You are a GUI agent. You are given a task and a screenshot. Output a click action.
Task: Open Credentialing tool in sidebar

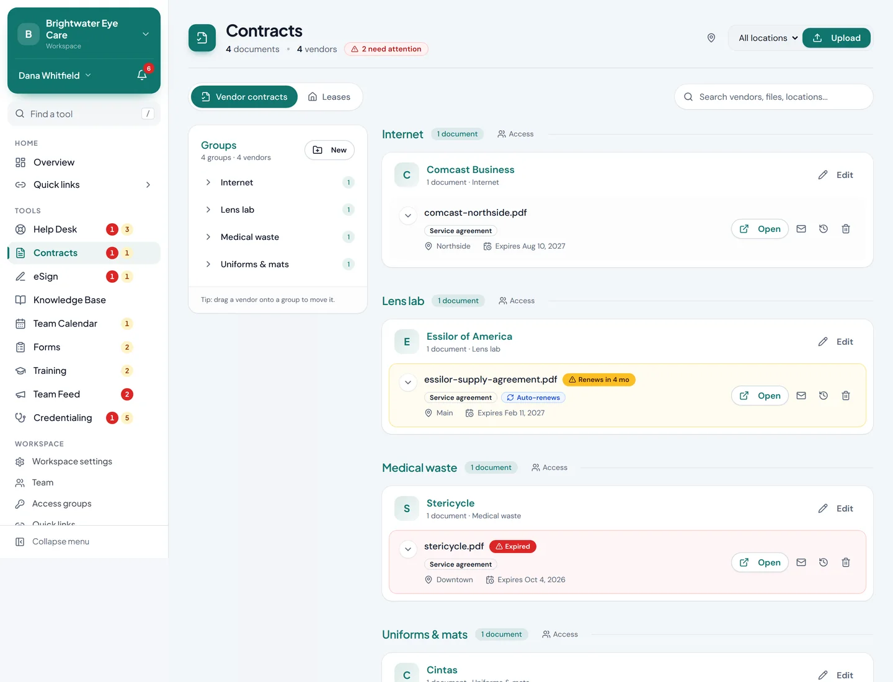point(84,418)
